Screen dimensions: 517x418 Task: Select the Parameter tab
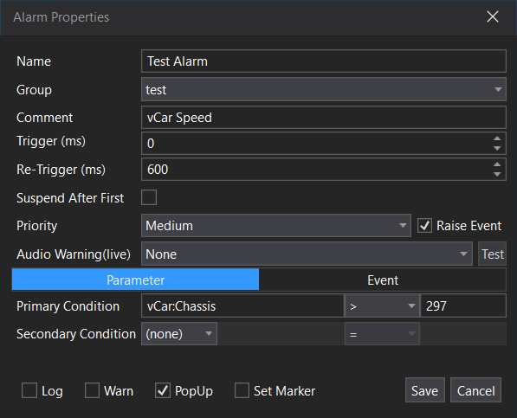click(135, 280)
